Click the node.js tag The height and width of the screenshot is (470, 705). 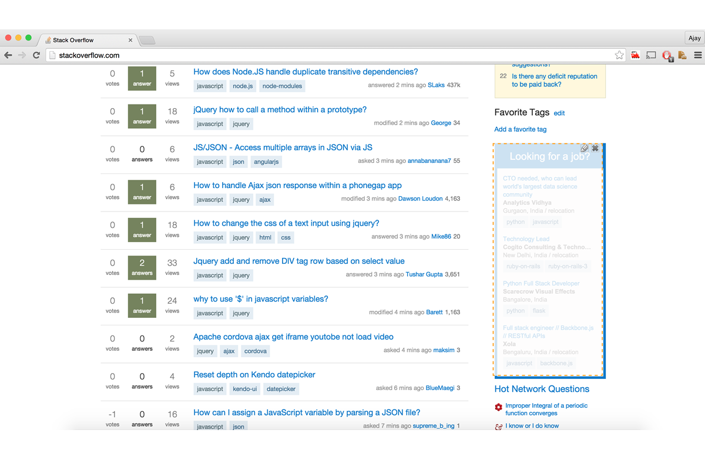(x=243, y=86)
